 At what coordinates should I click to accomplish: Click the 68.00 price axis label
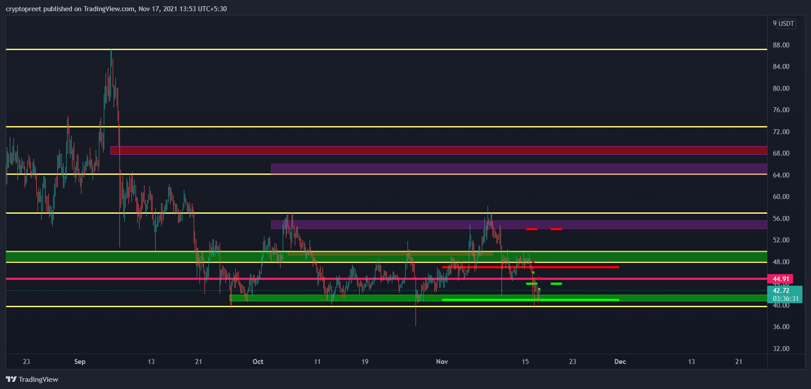(x=781, y=153)
